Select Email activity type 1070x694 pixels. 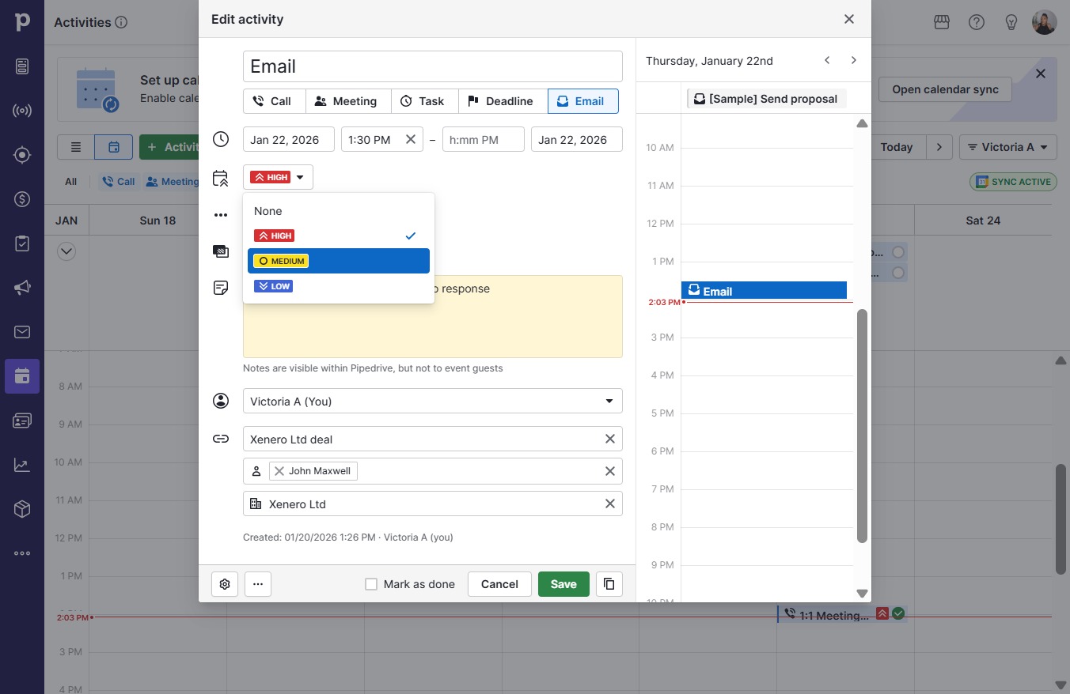pyautogui.click(x=582, y=101)
